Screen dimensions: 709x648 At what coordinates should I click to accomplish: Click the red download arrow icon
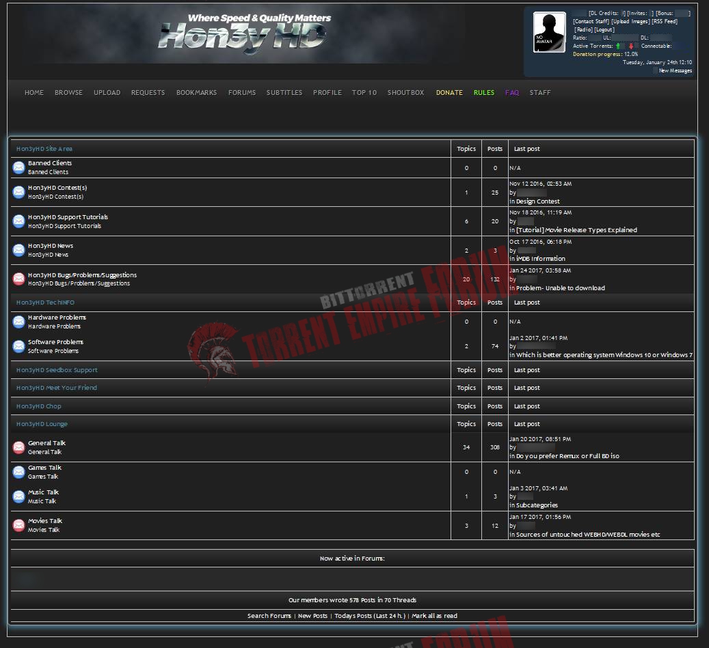(631, 46)
